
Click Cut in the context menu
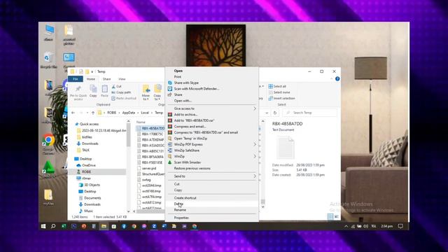(x=177, y=184)
